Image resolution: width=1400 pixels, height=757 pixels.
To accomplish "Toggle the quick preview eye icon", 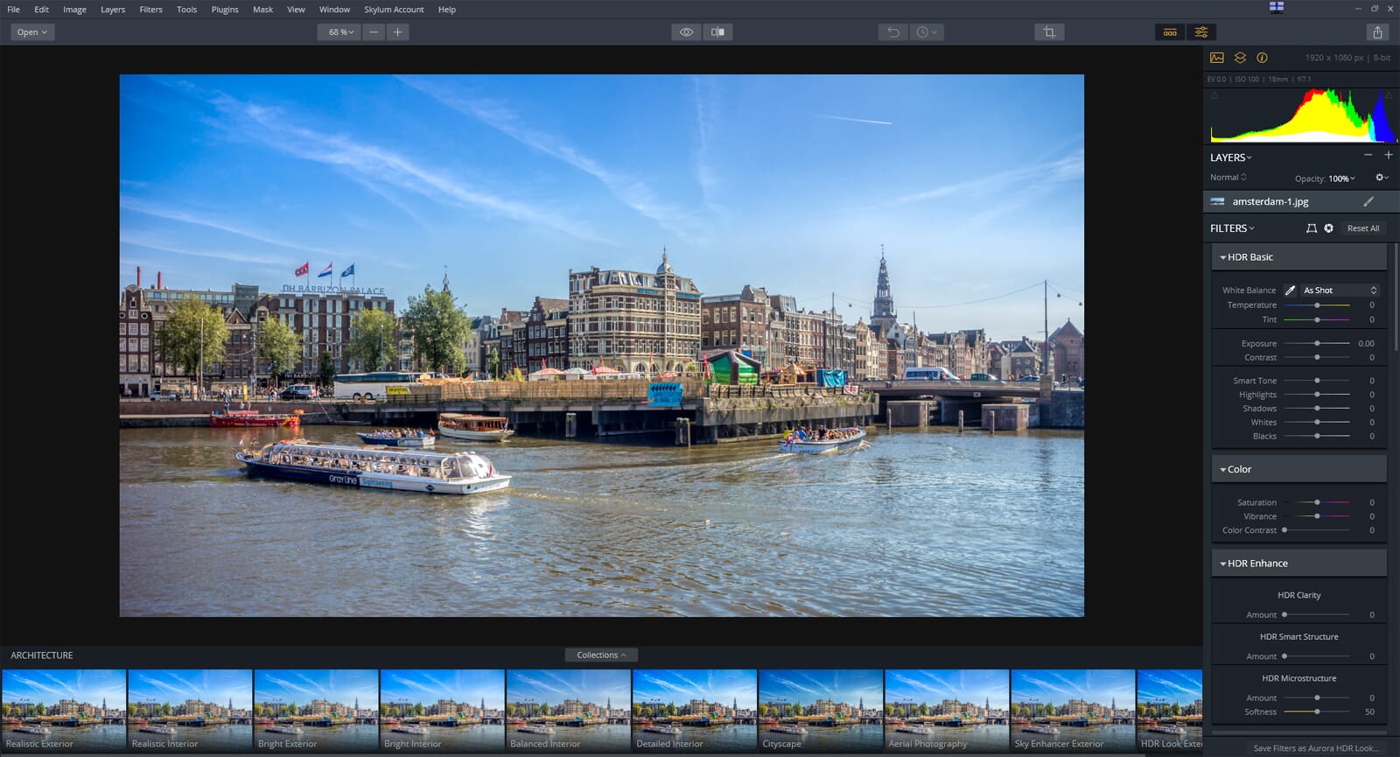I will tap(686, 32).
